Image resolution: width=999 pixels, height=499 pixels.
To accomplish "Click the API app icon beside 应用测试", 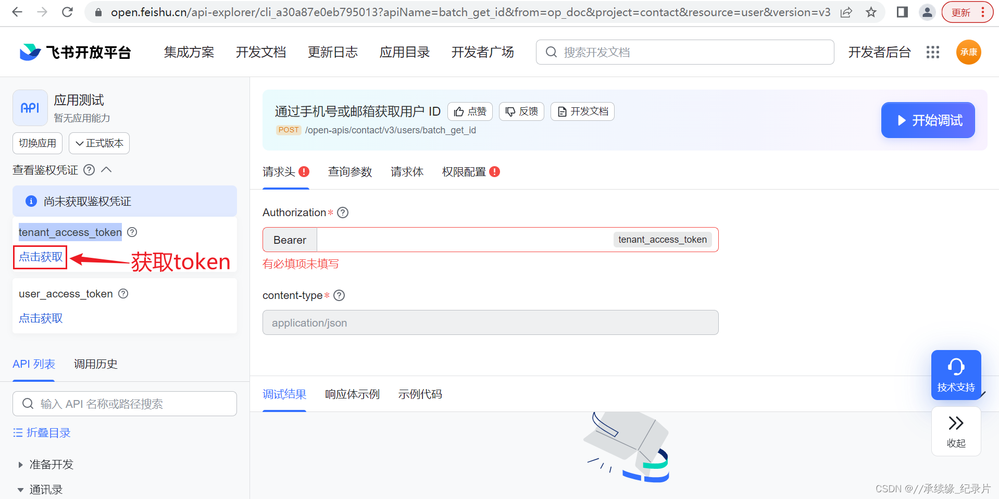I will coord(30,108).
